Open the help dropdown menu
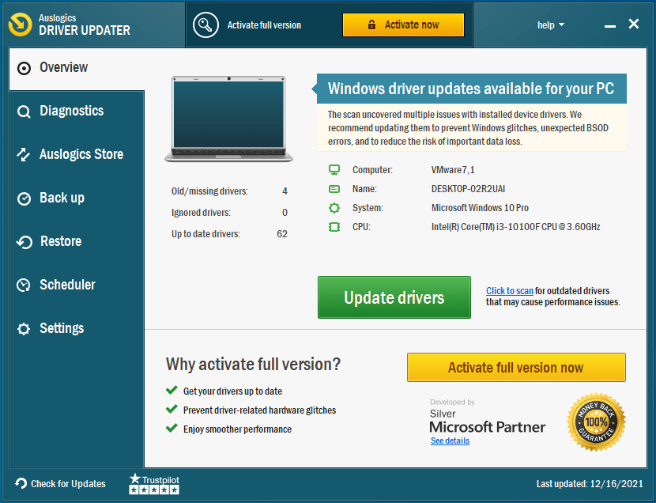 tap(550, 25)
